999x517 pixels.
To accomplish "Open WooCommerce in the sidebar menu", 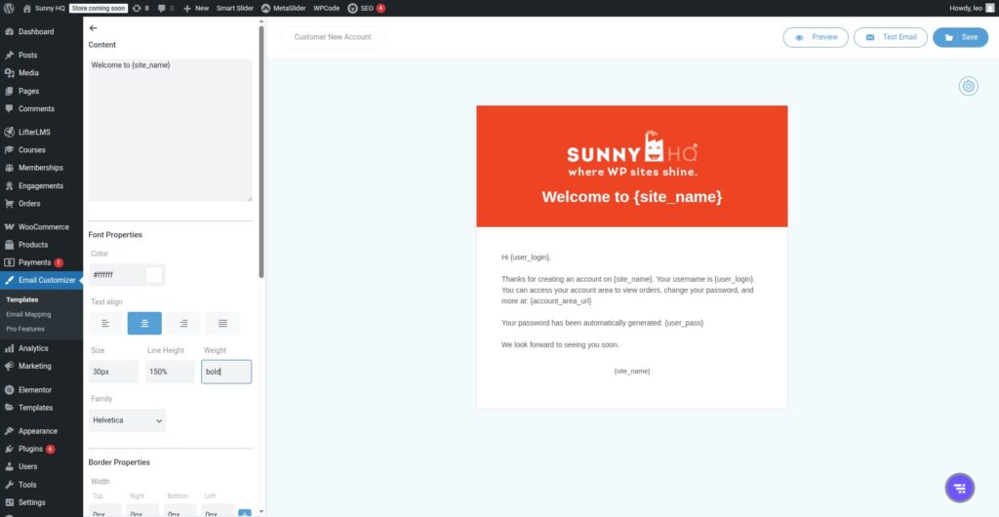I will click(43, 227).
